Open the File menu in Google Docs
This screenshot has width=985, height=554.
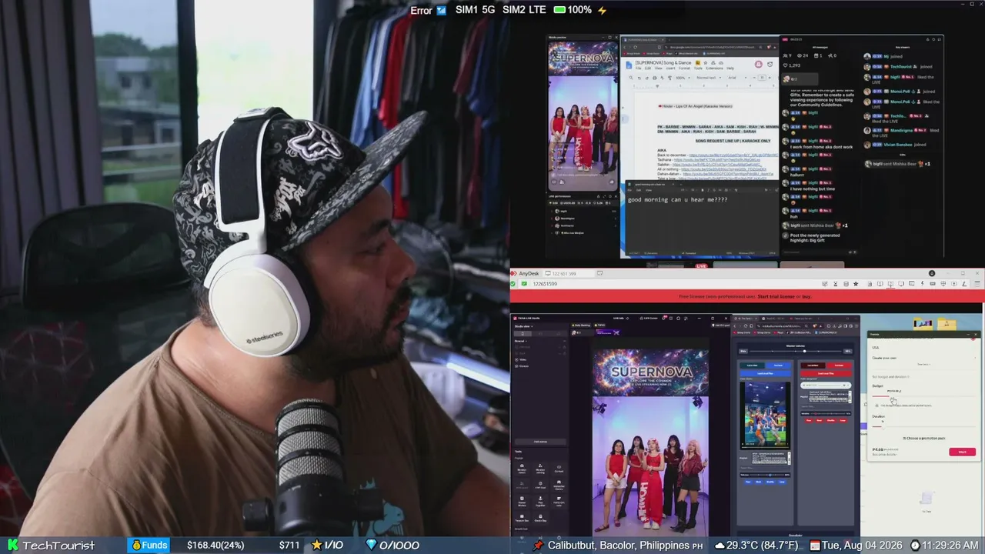pos(639,68)
